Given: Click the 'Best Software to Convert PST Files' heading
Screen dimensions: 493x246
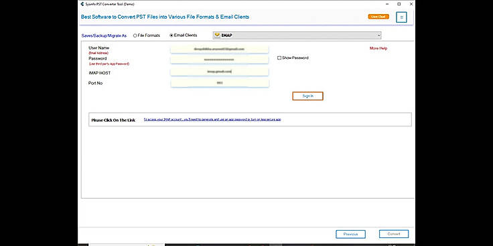Looking at the screenshot, I should pyautogui.click(x=165, y=17).
